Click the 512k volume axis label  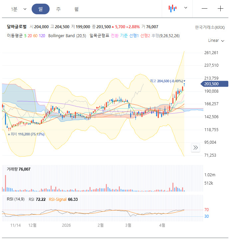pyautogui.click(x=209, y=183)
